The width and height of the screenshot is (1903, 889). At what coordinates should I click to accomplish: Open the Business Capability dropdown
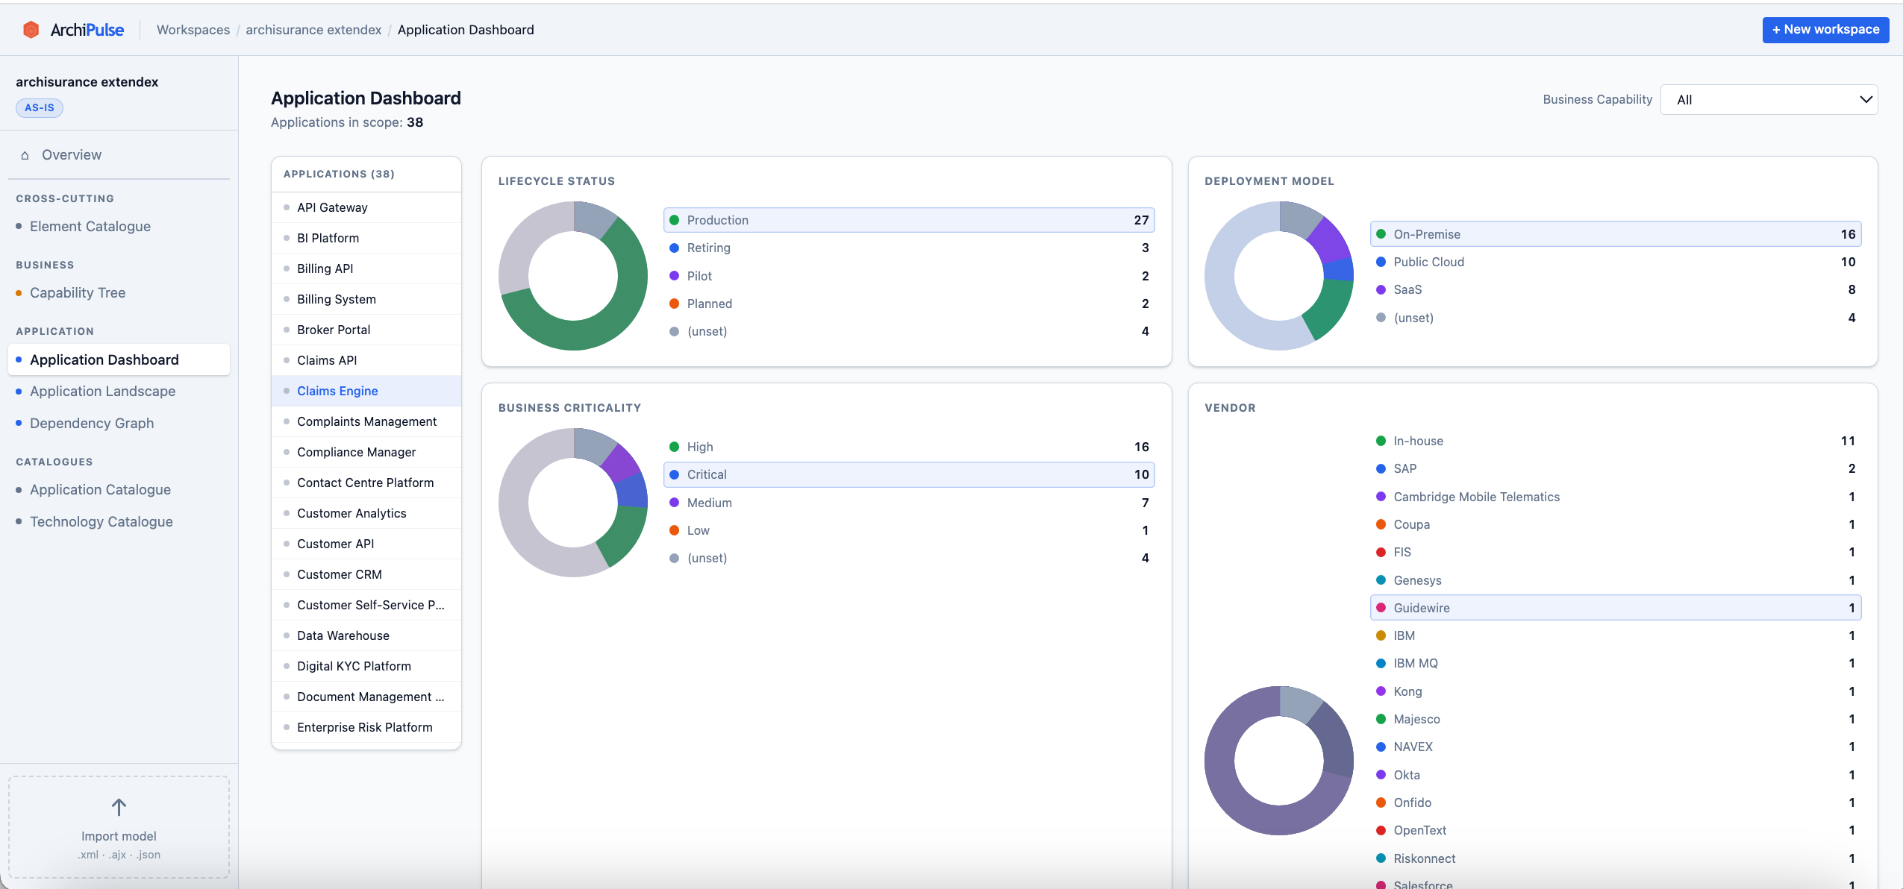pyautogui.click(x=1769, y=99)
